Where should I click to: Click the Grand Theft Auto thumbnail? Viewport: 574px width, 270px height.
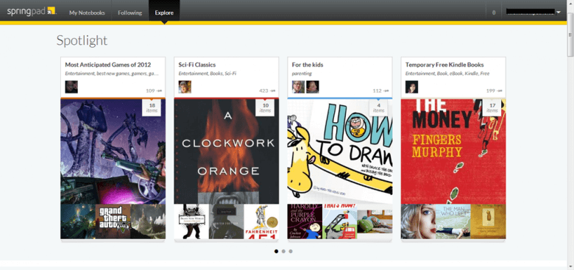pos(113,221)
